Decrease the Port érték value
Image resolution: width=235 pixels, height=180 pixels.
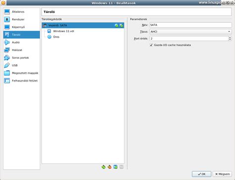pos(230,40)
